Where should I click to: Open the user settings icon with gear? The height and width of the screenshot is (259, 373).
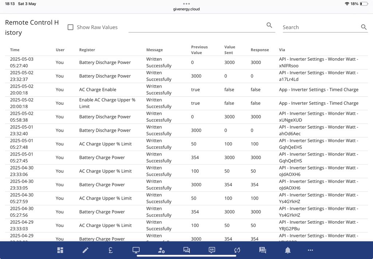click(x=161, y=250)
